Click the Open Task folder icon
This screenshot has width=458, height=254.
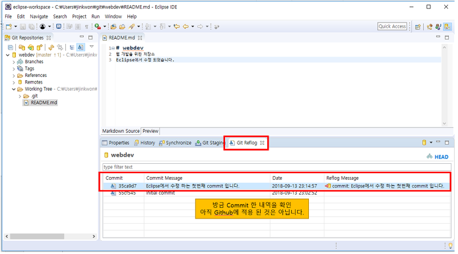(122, 26)
